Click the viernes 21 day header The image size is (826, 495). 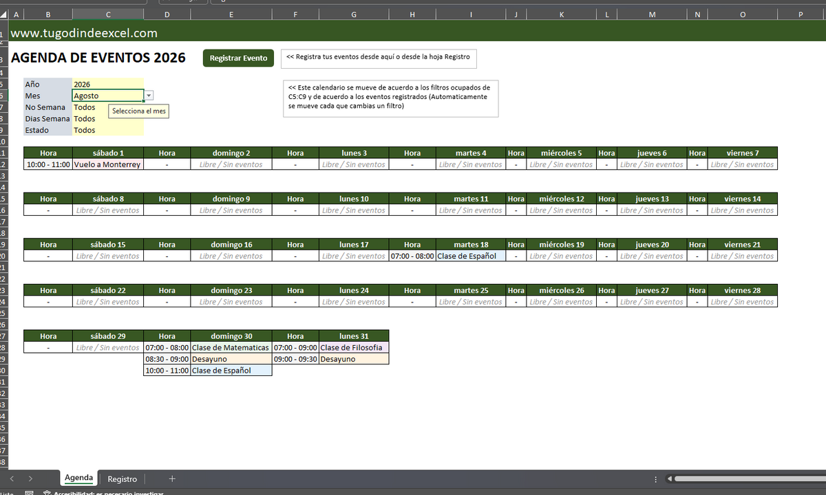[x=743, y=244]
